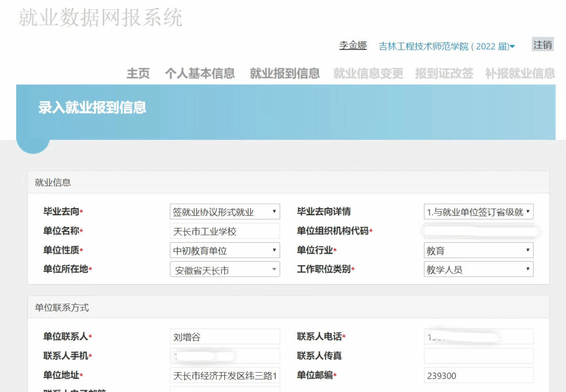Click the 李金娜 username link
This screenshot has width=566, height=392.
(x=353, y=46)
